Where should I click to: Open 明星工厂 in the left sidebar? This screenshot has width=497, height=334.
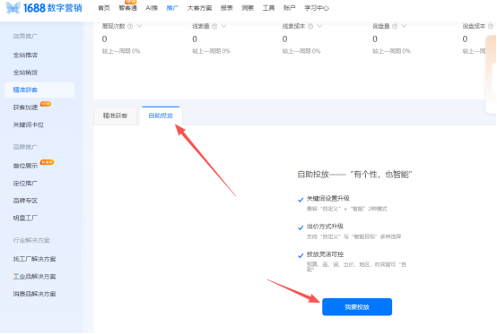click(25, 218)
